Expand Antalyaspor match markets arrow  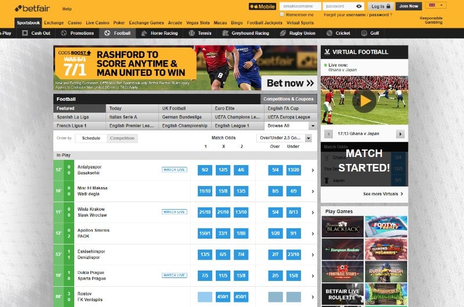click(x=313, y=170)
